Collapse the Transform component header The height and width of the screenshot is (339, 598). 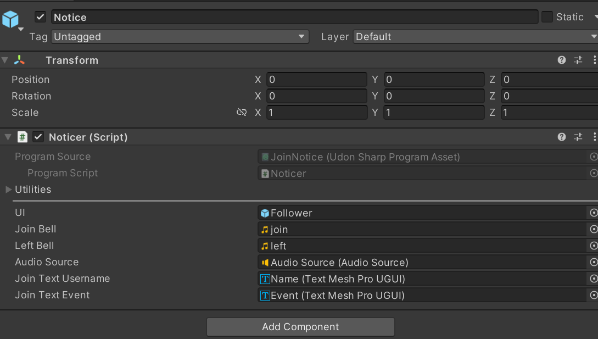pos(5,60)
